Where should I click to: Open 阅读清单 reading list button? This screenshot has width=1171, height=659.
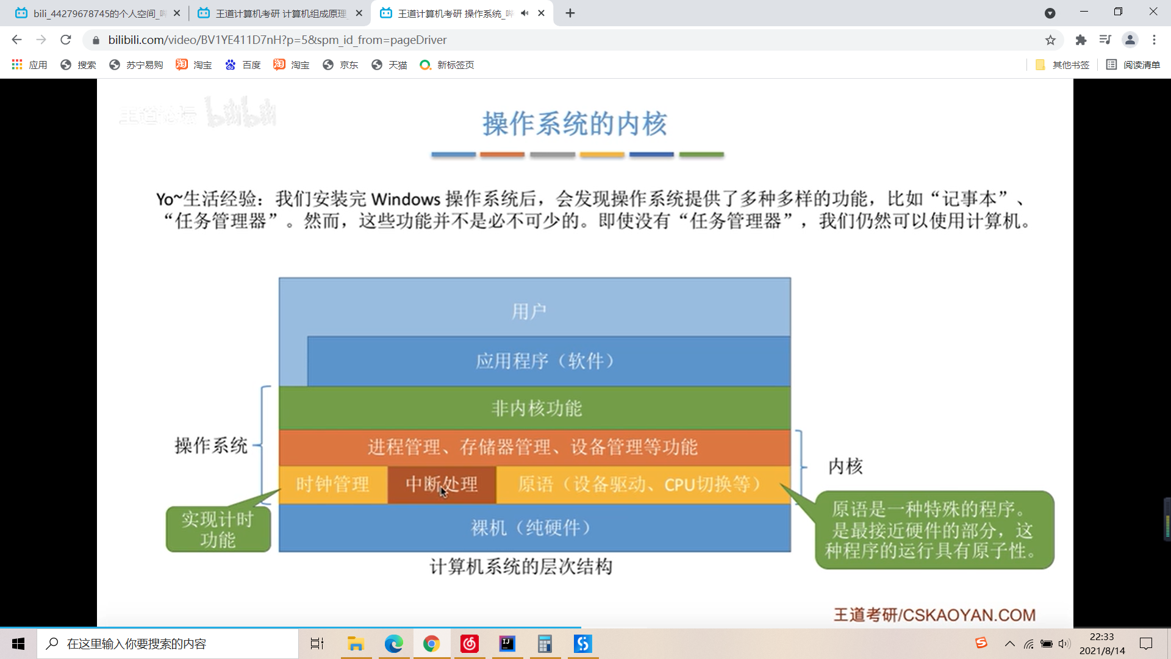pyautogui.click(x=1133, y=65)
